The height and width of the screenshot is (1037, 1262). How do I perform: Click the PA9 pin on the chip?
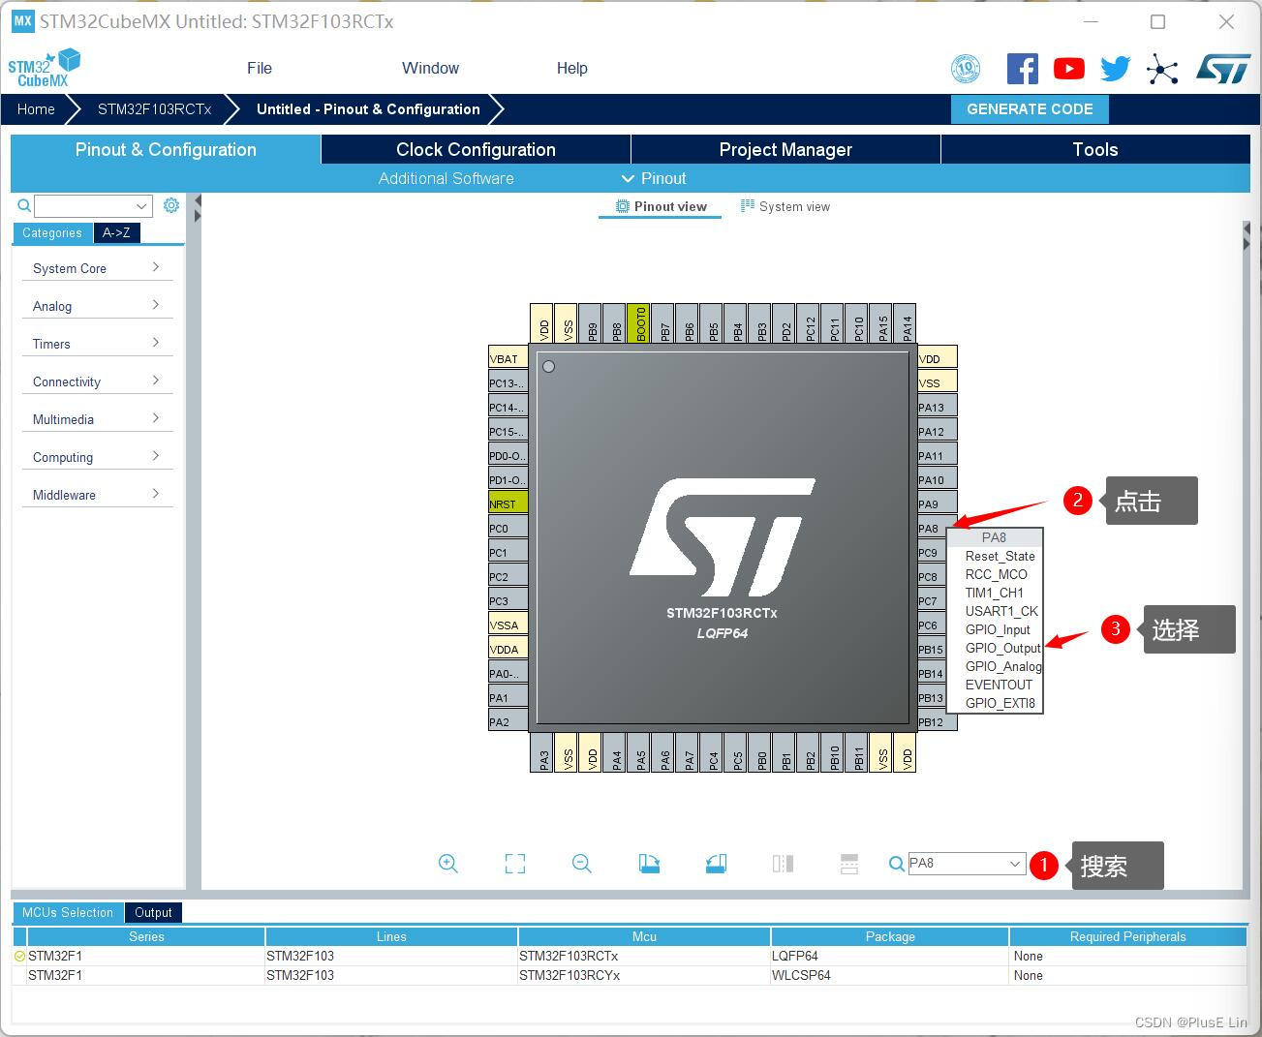click(937, 503)
